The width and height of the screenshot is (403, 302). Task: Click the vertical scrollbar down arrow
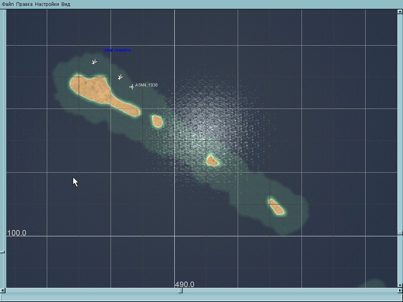click(x=400, y=285)
